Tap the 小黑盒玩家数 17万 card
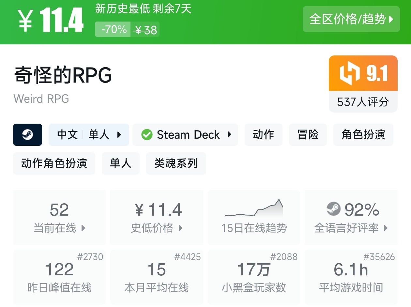The image size is (411, 307). (254, 277)
